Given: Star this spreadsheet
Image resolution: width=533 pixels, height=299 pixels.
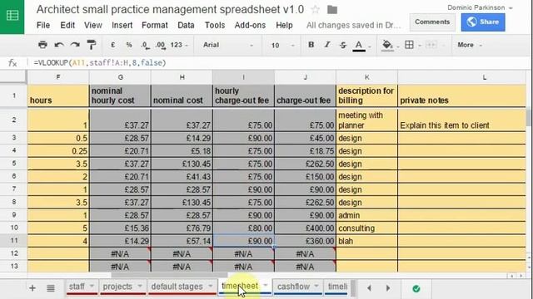Looking at the screenshot, I should 316,9.
